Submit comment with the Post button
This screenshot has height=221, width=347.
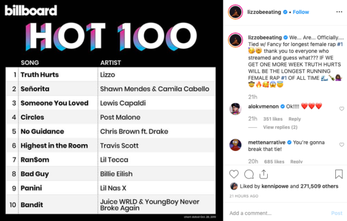[337, 213]
